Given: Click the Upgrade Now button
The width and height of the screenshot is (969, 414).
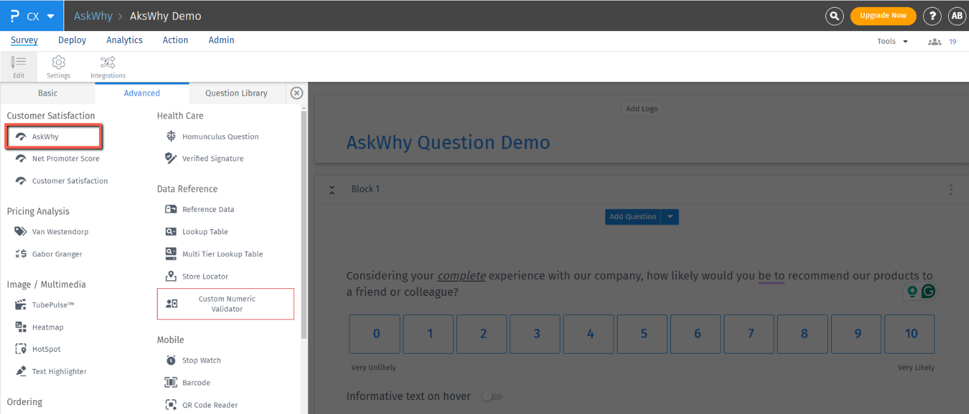Looking at the screenshot, I should [x=883, y=16].
